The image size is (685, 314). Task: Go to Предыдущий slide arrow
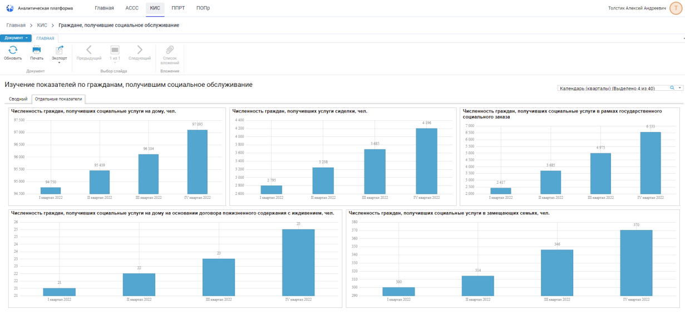coord(89,50)
